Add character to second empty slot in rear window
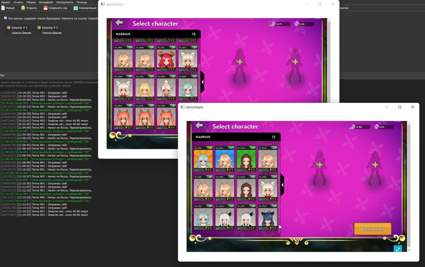 296,62
